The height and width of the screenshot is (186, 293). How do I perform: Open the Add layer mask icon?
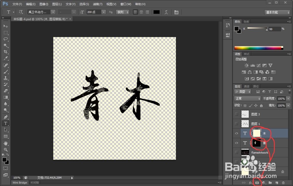pos(257,182)
